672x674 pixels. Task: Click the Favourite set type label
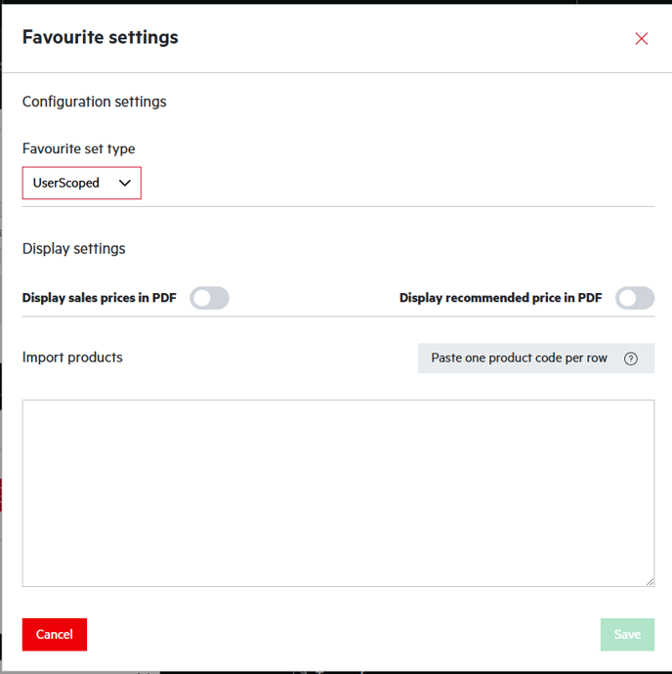tap(79, 148)
